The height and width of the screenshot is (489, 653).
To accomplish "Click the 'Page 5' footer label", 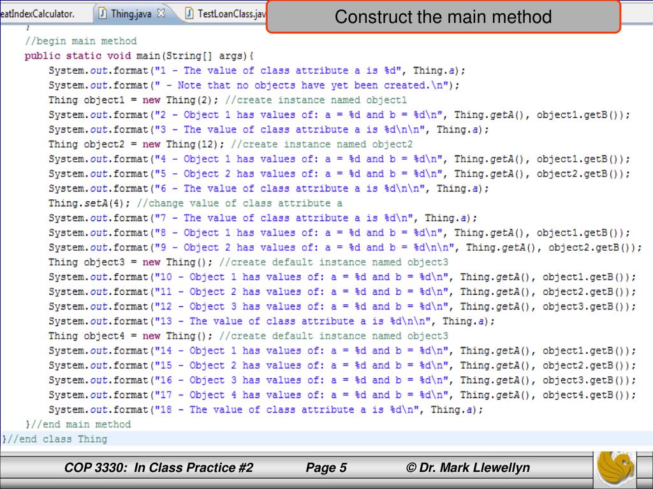I will (x=326, y=468).
